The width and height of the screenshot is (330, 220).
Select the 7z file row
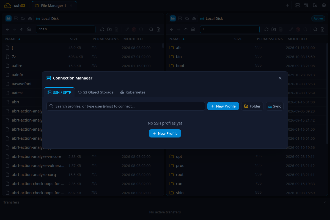click(x=82, y=57)
